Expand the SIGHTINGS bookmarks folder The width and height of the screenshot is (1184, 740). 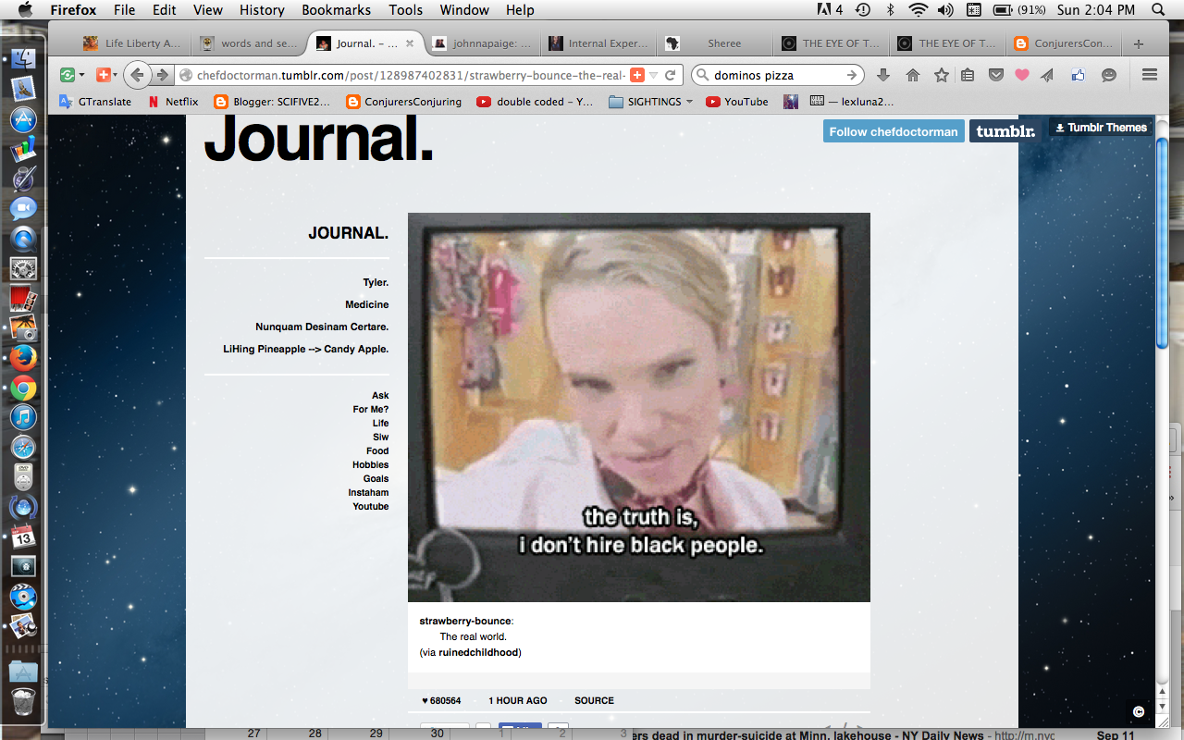(x=650, y=102)
